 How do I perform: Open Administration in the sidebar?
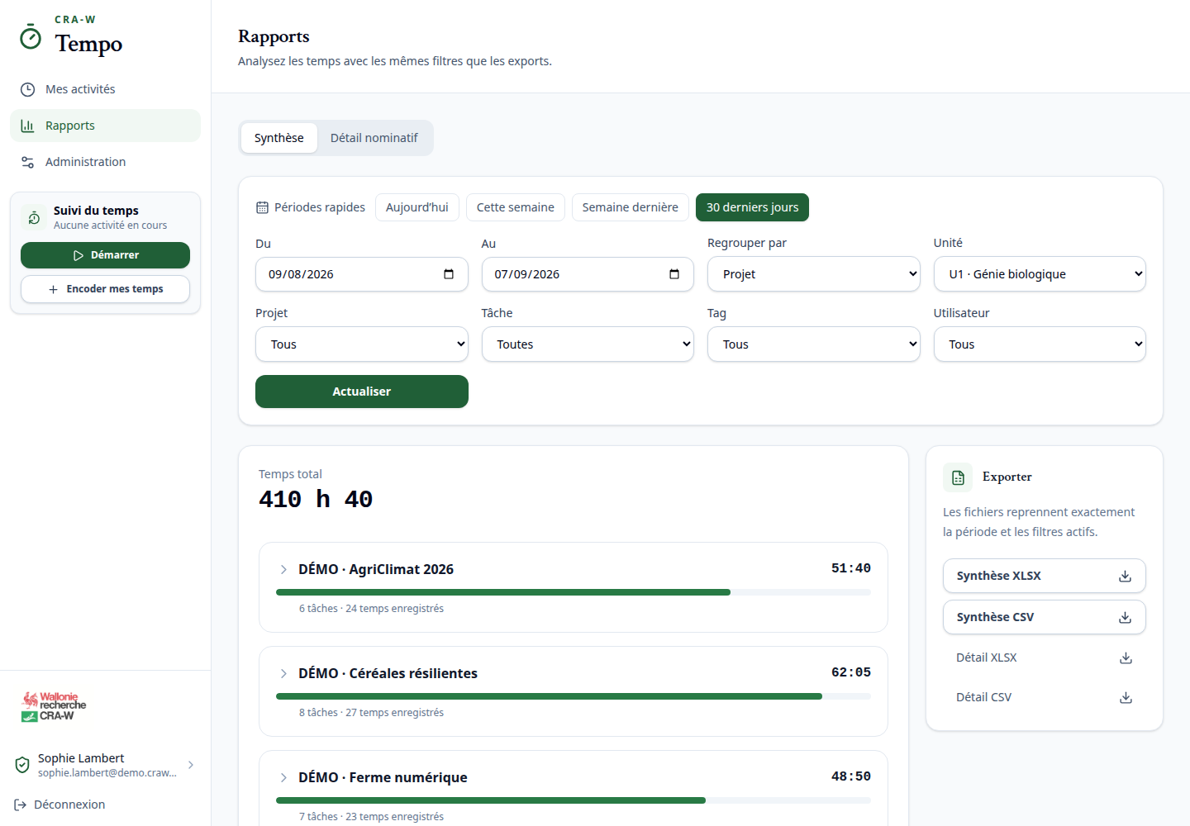[x=105, y=162]
